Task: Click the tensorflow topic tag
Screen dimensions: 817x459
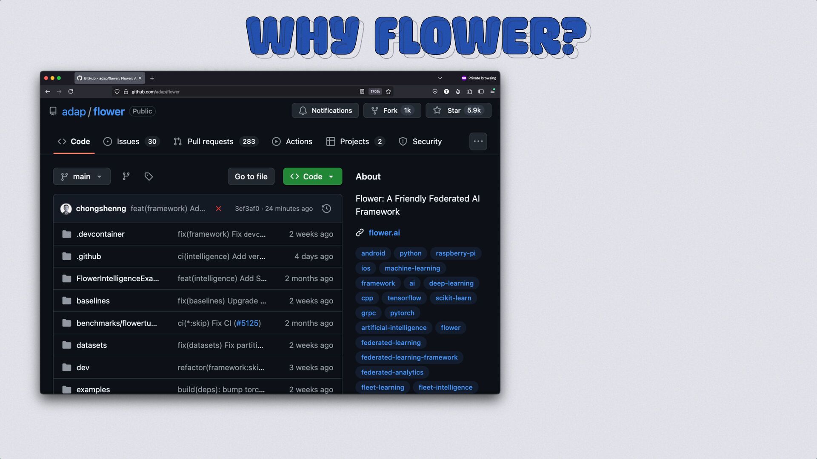Action: click(404, 298)
